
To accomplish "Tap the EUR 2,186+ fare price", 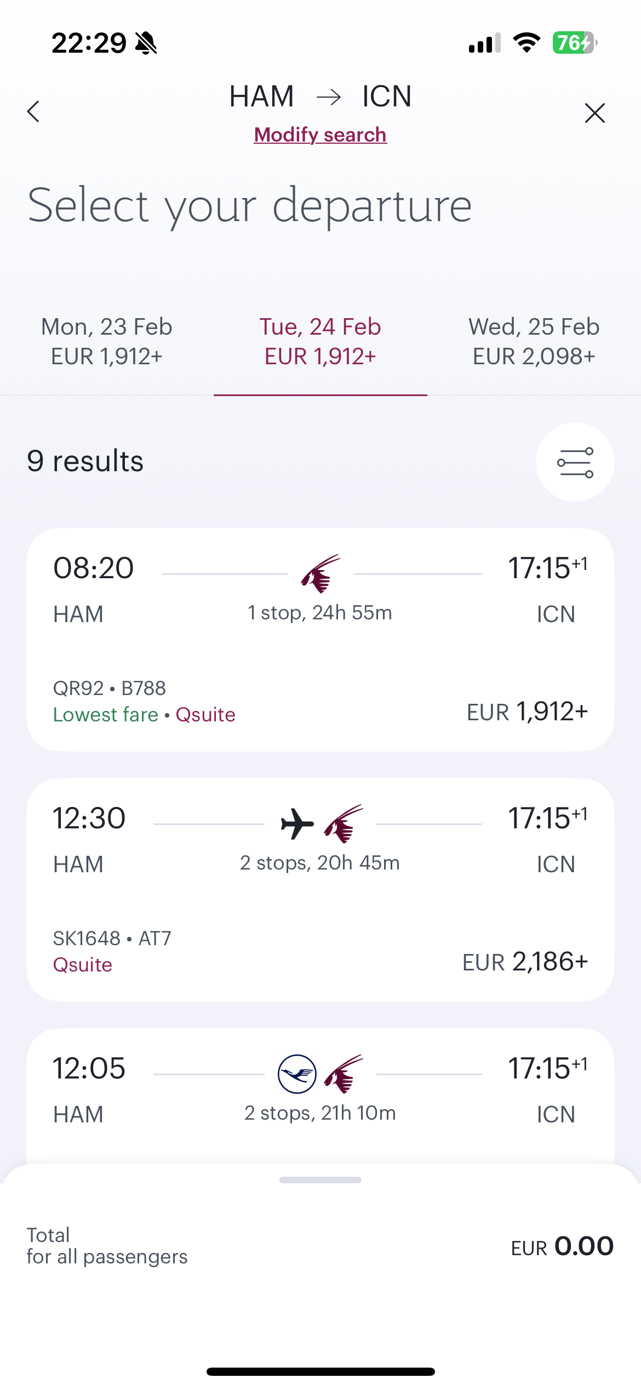I will pyautogui.click(x=525, y=962).
